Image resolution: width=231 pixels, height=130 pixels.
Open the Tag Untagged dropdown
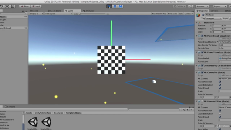[214, 18]
